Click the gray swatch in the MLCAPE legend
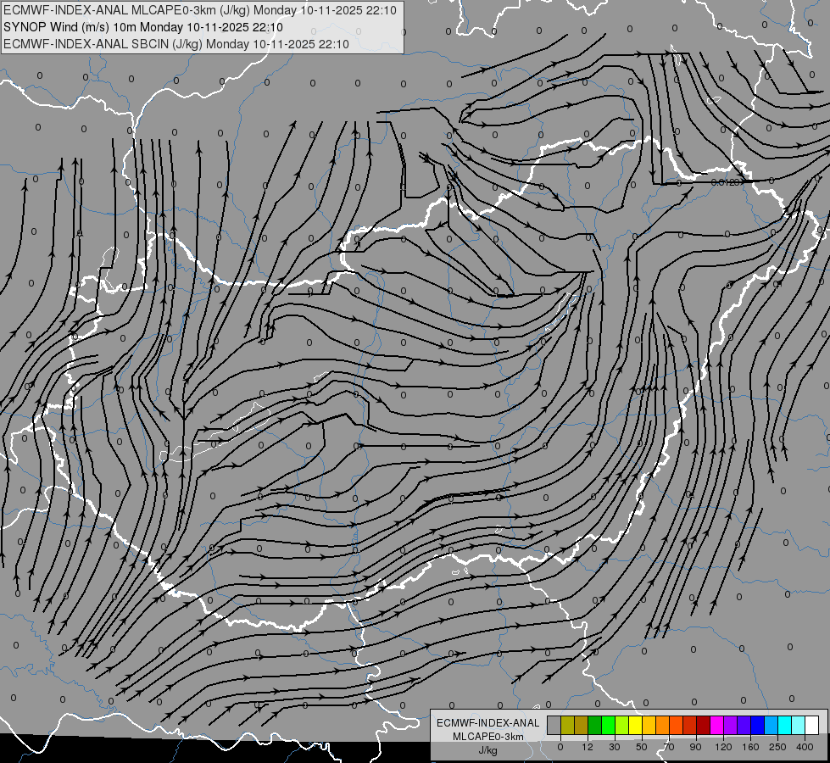The height and width of the screenshot is (763, 830). point(554,725)
